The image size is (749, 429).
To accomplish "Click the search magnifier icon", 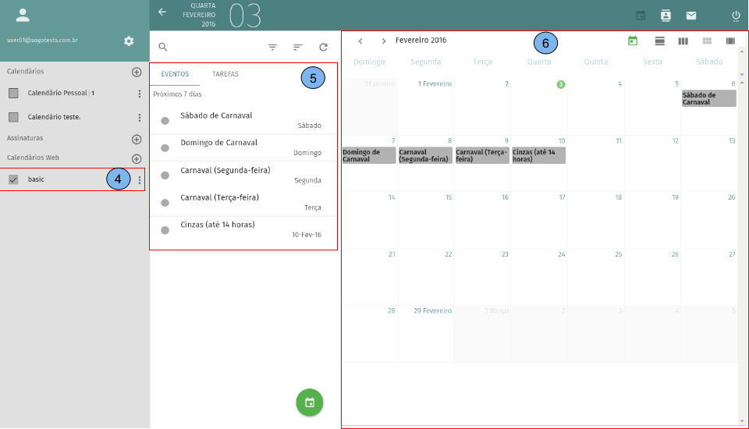I will point(163,47).
